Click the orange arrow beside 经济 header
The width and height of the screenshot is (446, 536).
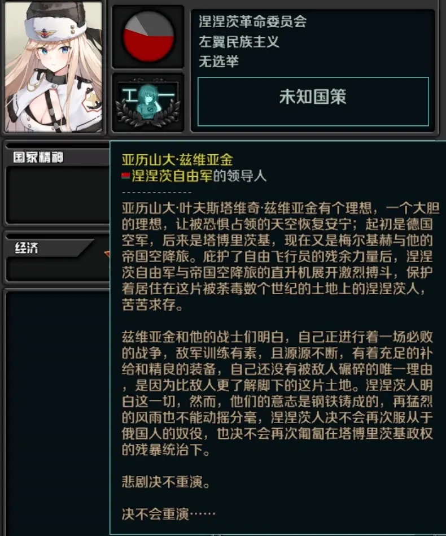click(107, 254)
